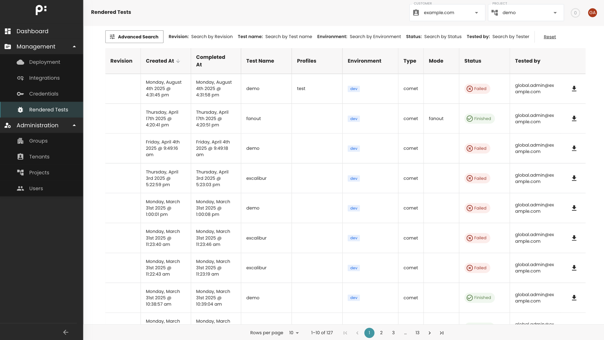Image resolution: width=604 pixels, height=340 pixels.
Task: Collapse the Management section
Action: click(x=74, y=46)
